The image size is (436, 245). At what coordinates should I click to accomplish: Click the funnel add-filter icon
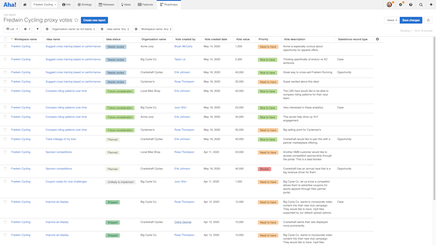tap(37, 29)
